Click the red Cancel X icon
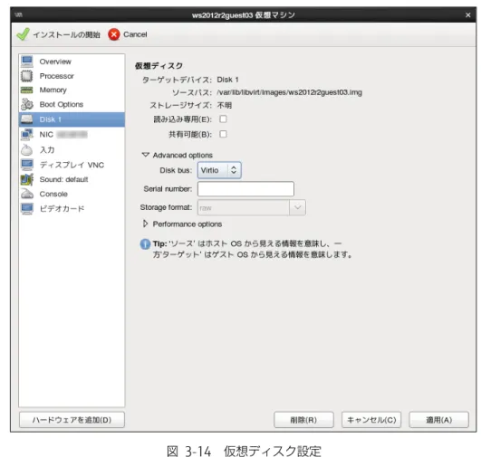This screenshot has height=457, width=481. tap(114, 34)
